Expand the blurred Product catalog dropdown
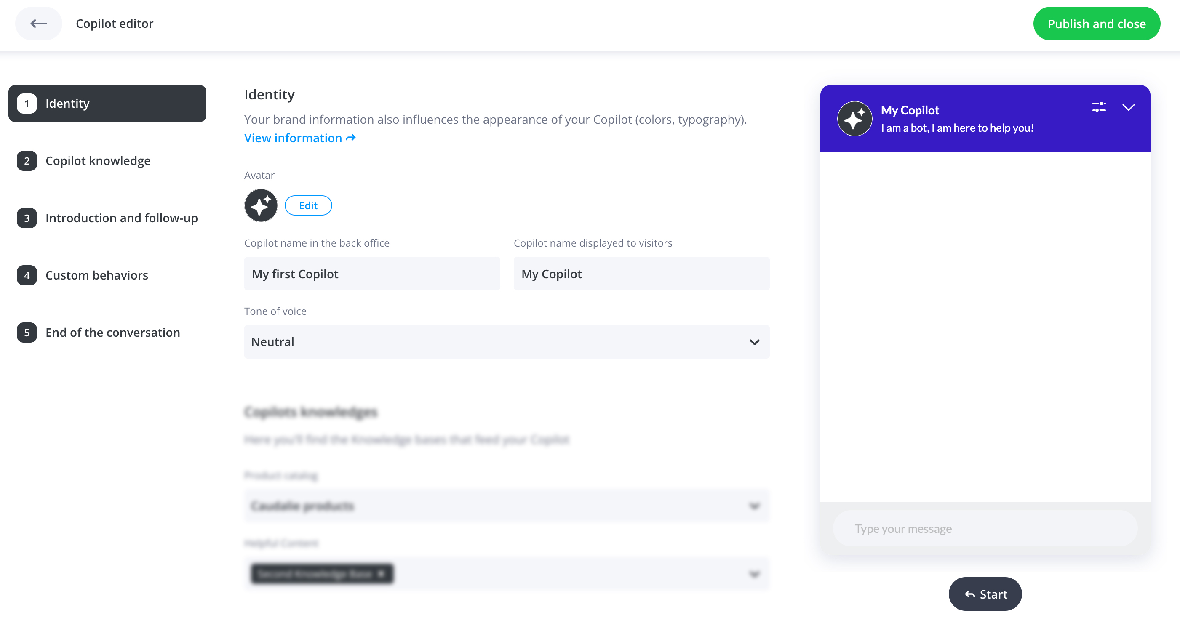Screen dimensions: 1180x623 click(x=507, y=506)
